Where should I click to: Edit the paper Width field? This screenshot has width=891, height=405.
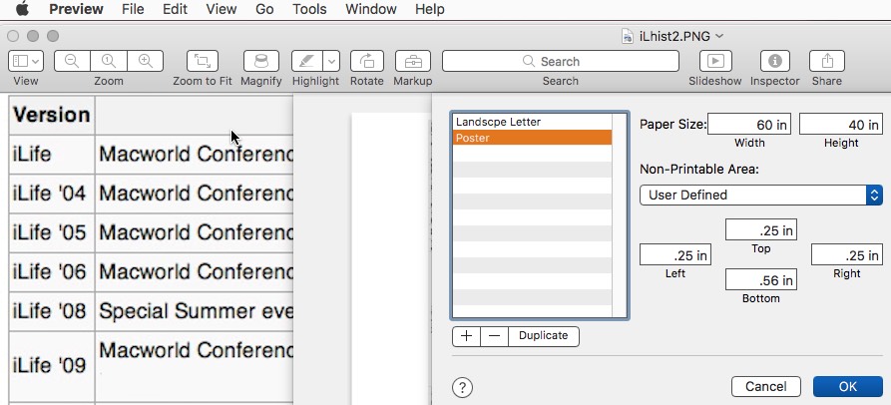[749, 125]
